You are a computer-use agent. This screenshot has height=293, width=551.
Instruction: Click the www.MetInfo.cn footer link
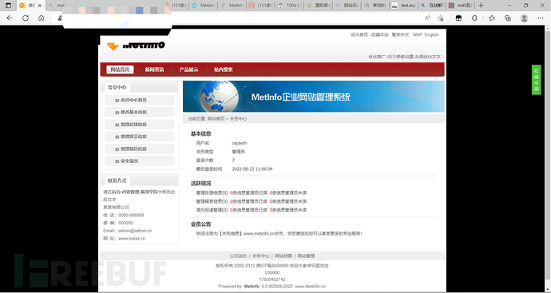click(x=311, y=287)
